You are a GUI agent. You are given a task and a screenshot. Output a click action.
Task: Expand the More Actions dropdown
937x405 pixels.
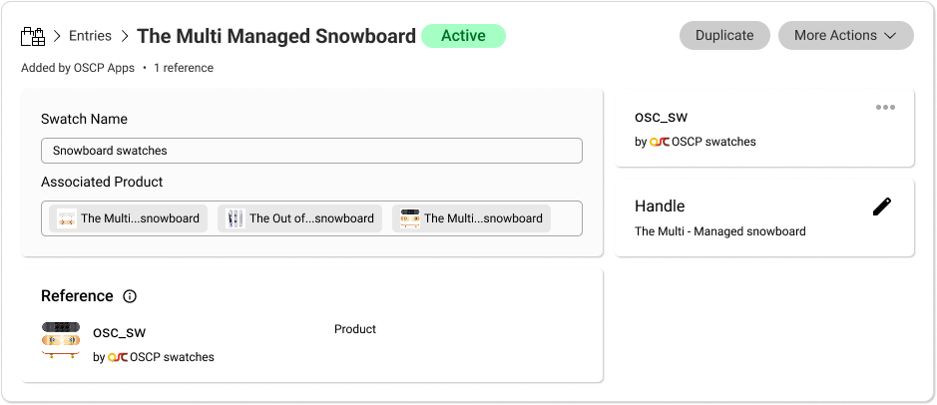pos(845,36)
